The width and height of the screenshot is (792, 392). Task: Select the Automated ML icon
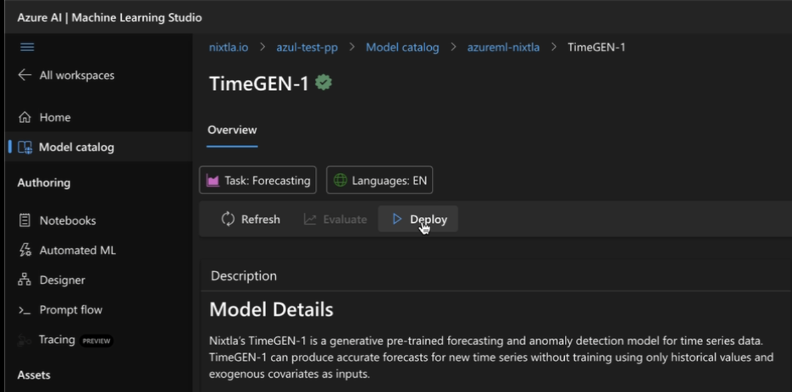pyautogui.click(x=26, y=250)
